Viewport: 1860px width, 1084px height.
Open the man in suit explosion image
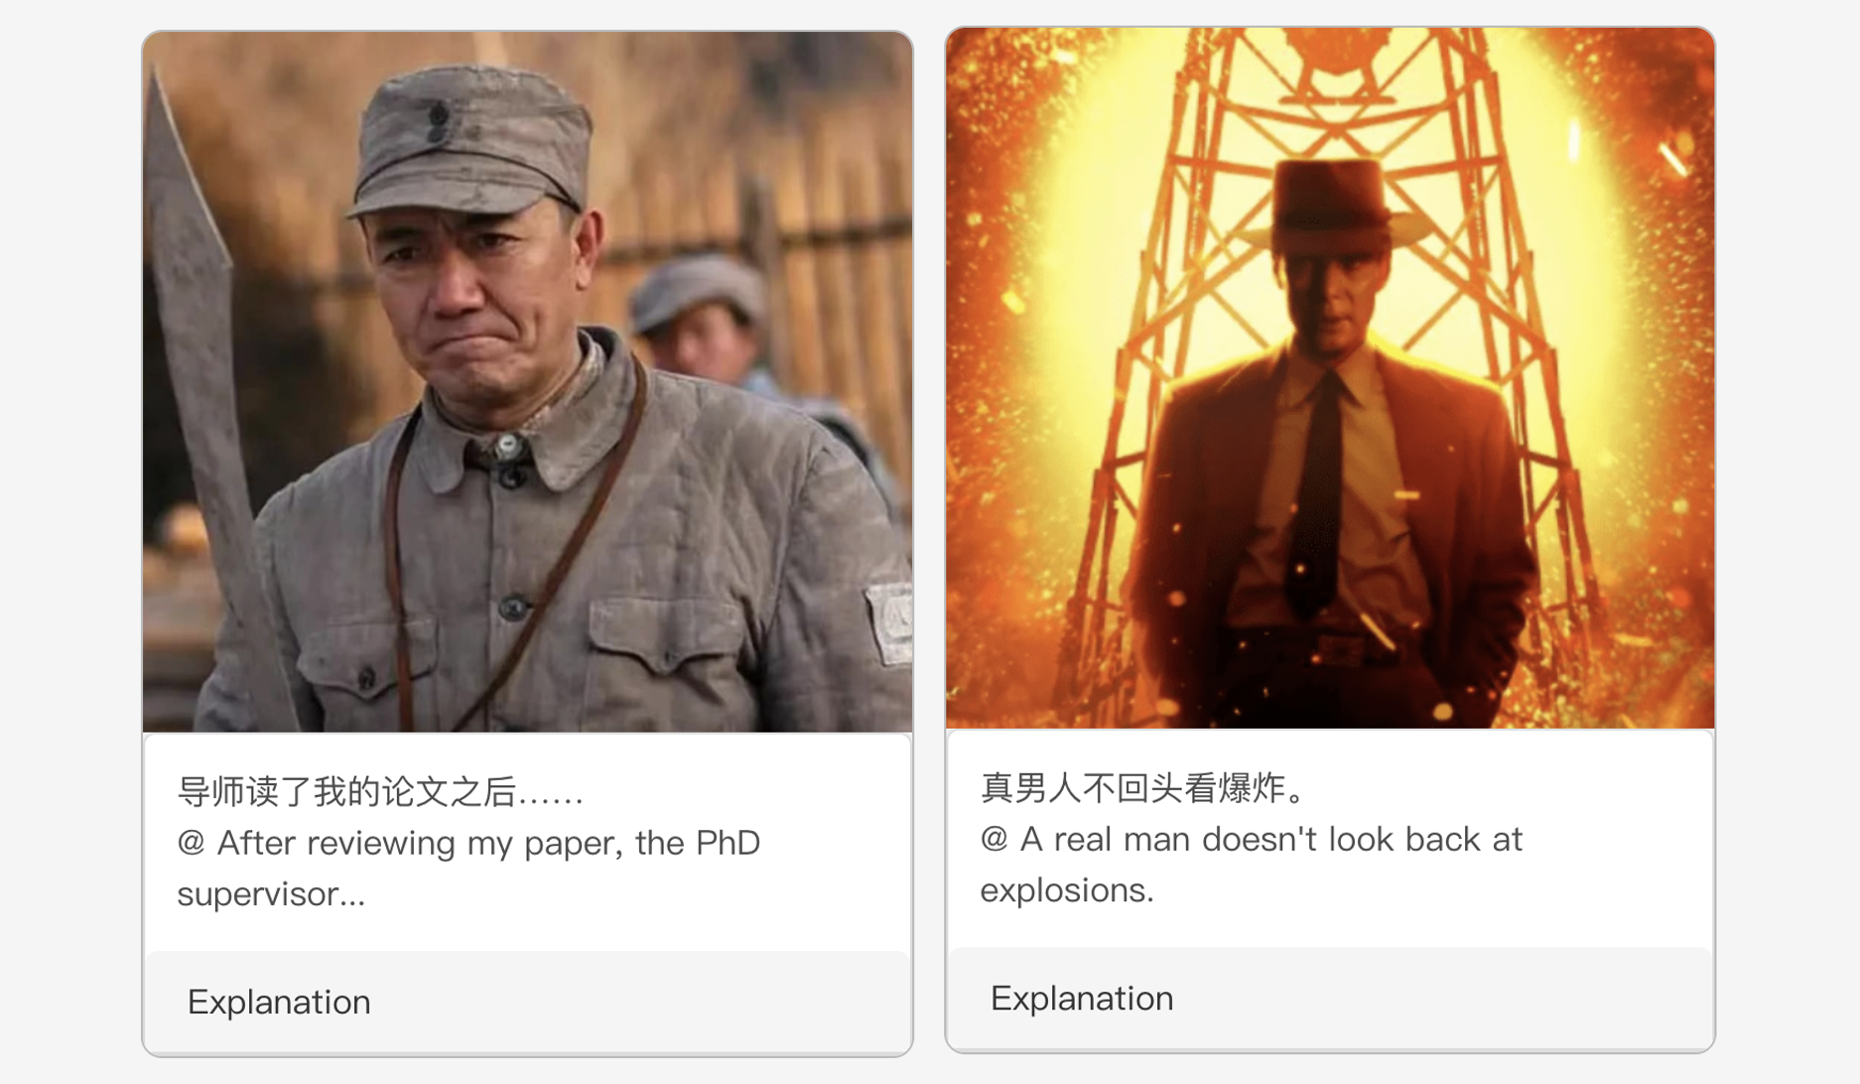point(1330,377)
